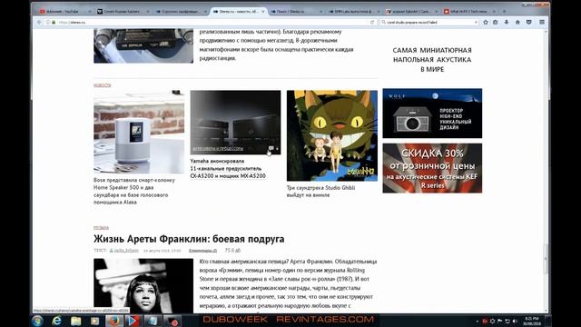The height and width of the screenshot is (327, 581).
Task: Open a new tab with plus button
Action: [504, 12]
